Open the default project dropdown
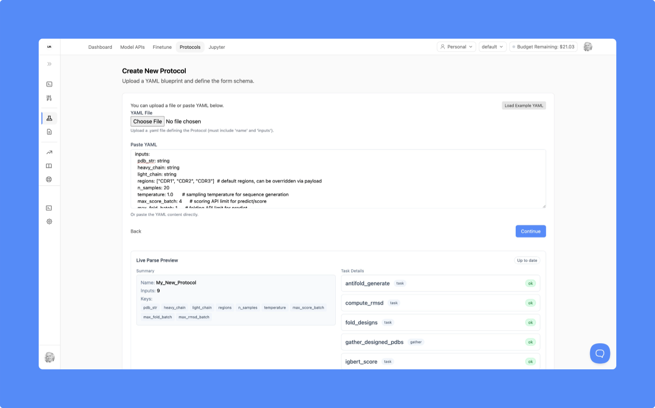 tap(492, 47)
